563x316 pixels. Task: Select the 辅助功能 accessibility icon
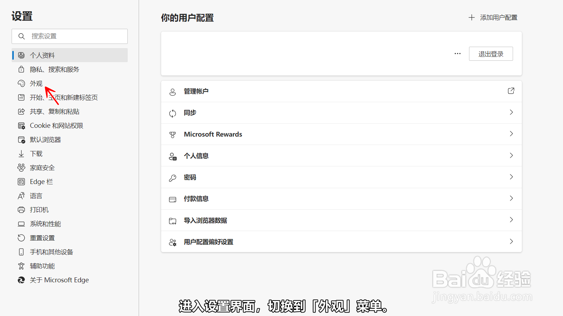tap(21, 266)
